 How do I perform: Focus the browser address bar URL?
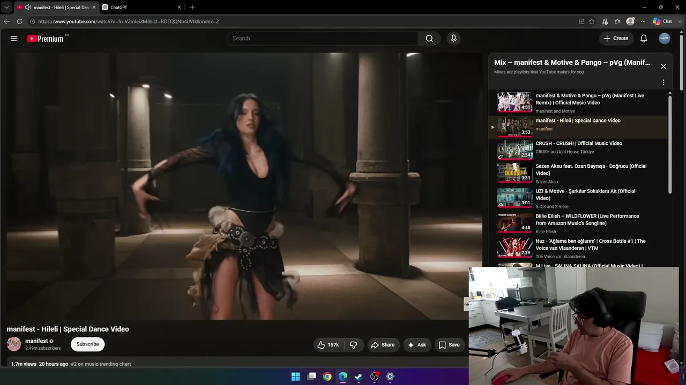(129, 21)
